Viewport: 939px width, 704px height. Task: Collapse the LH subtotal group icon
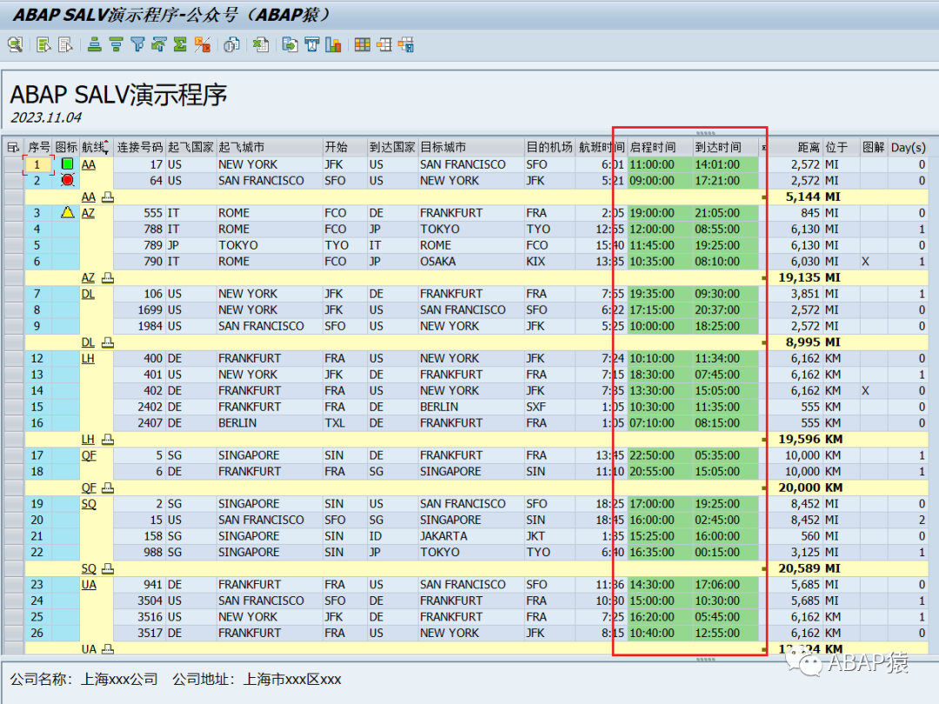pyautogui.click(x=108, y=440)
